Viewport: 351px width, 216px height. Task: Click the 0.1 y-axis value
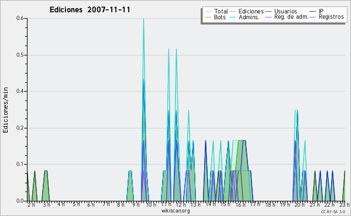point(20,164)
